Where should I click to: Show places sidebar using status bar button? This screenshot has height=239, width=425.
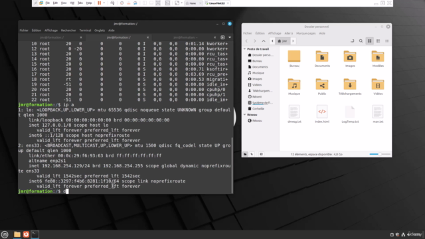coord(245,154)
